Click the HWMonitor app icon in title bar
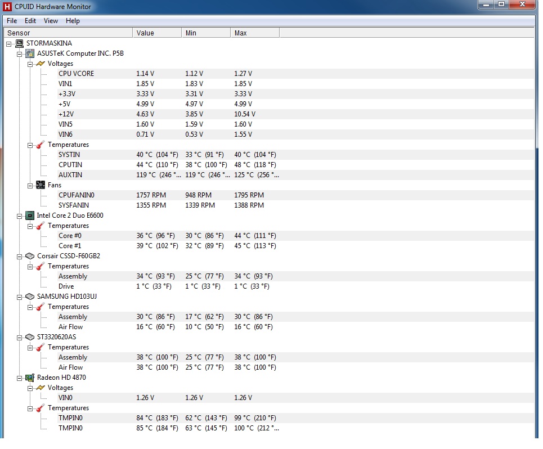Viewport: 543px width, 449px height. tap(7, 7)
